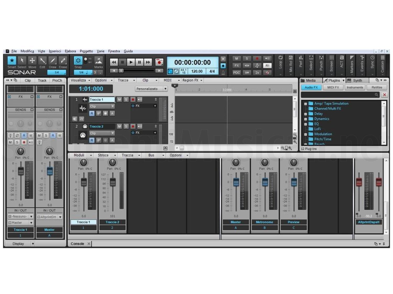393x294 pixels.
Task: Click the Master bus volume fader
Action: click(236, 182)
